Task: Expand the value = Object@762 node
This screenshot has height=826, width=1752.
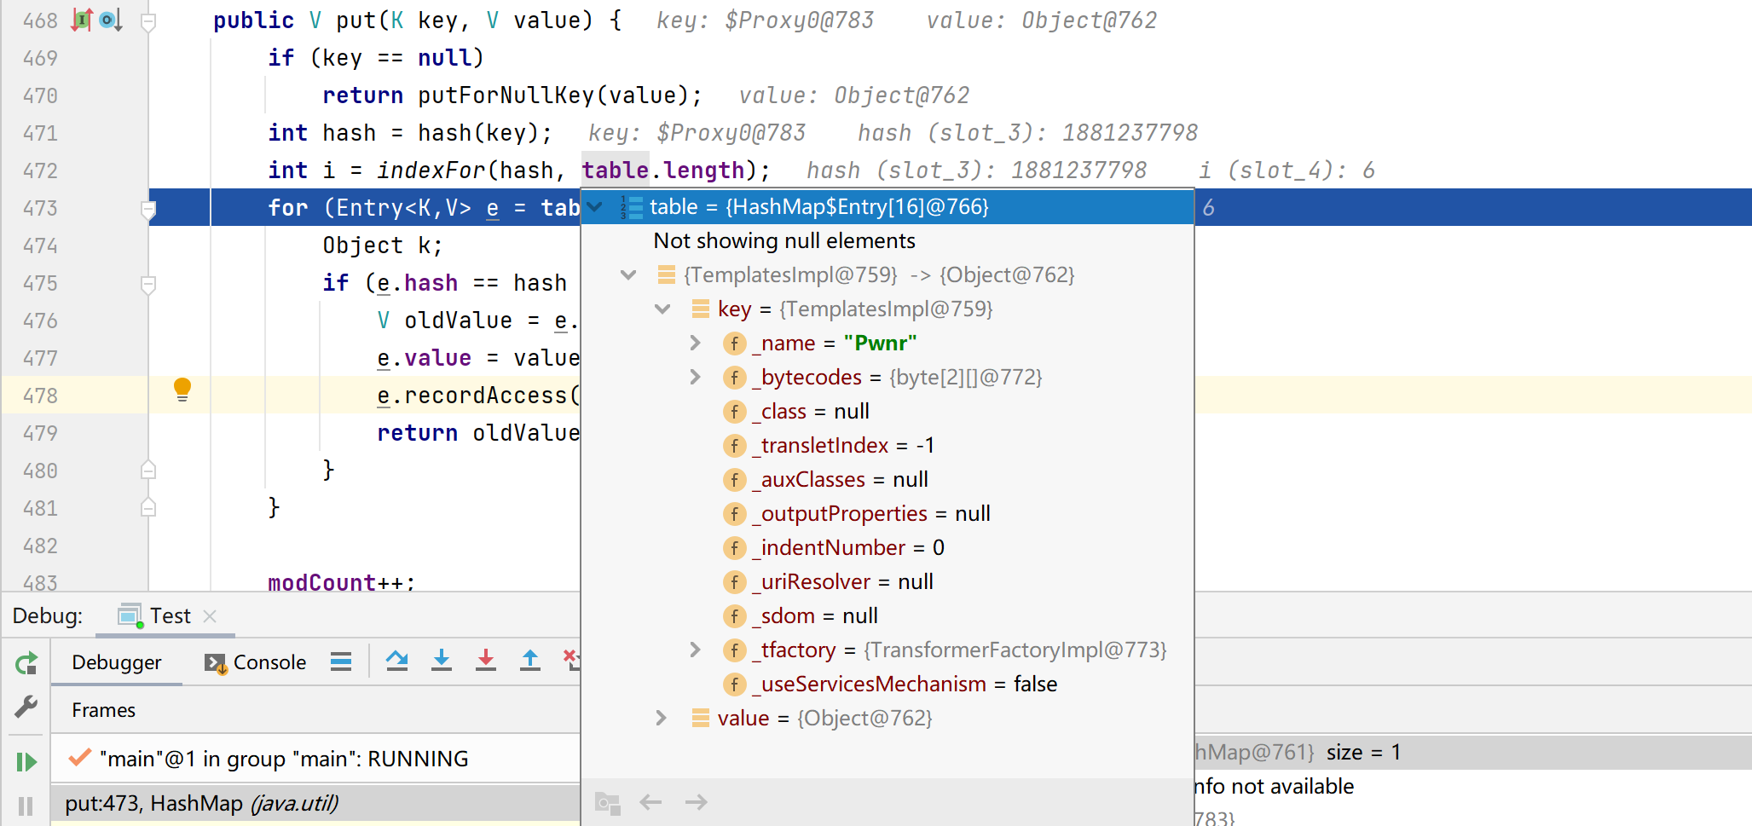Action: [661, 719]
